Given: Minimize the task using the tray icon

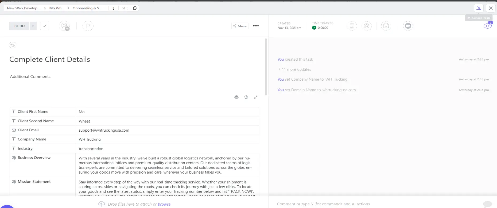Looking at the screenshot, I should tap(479, 8).
